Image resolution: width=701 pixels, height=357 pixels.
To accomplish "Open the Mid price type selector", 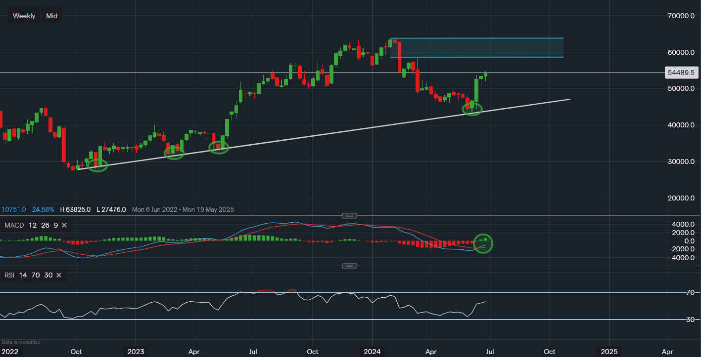I will coord(51,16).
